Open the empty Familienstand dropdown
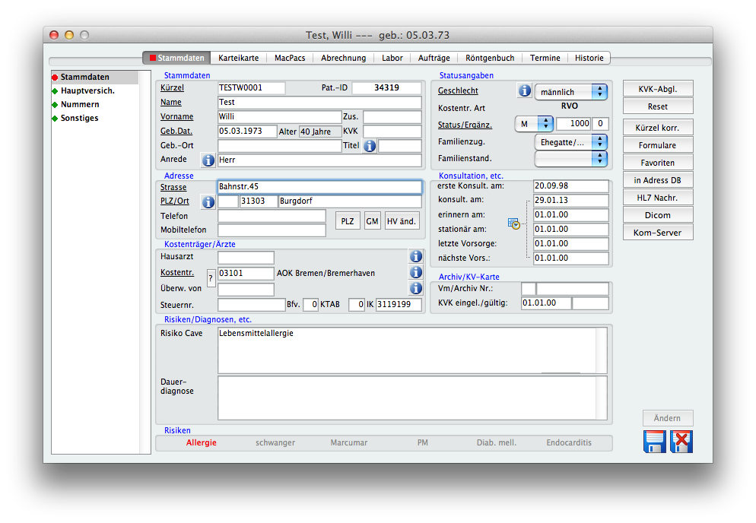 (x=571, y=159)
